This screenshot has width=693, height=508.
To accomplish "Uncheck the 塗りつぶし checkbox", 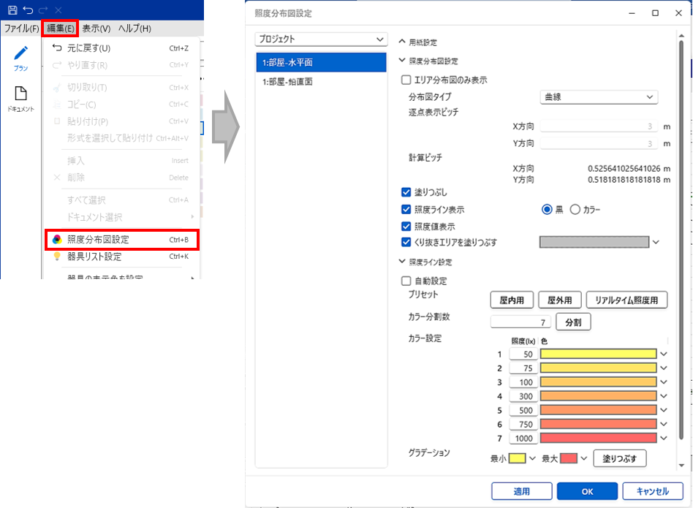I will [406, 192].
